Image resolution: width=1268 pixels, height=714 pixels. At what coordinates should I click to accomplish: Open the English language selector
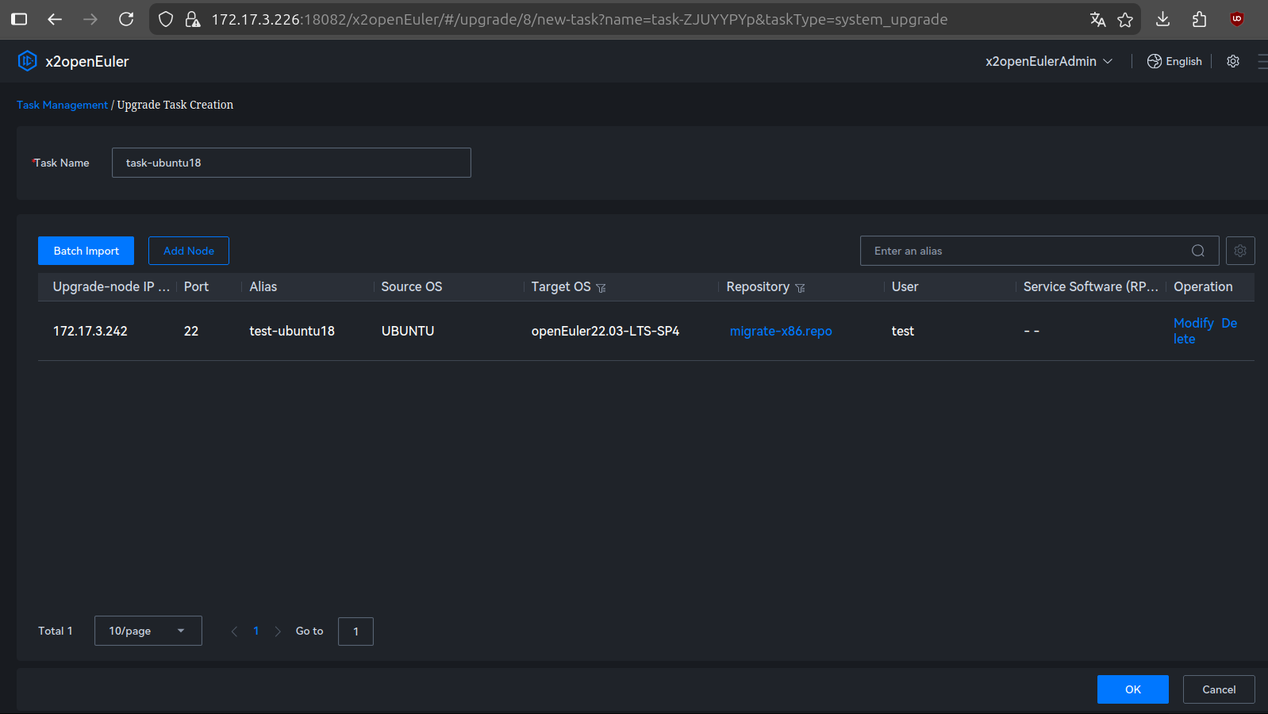[x=1174, y=61]
